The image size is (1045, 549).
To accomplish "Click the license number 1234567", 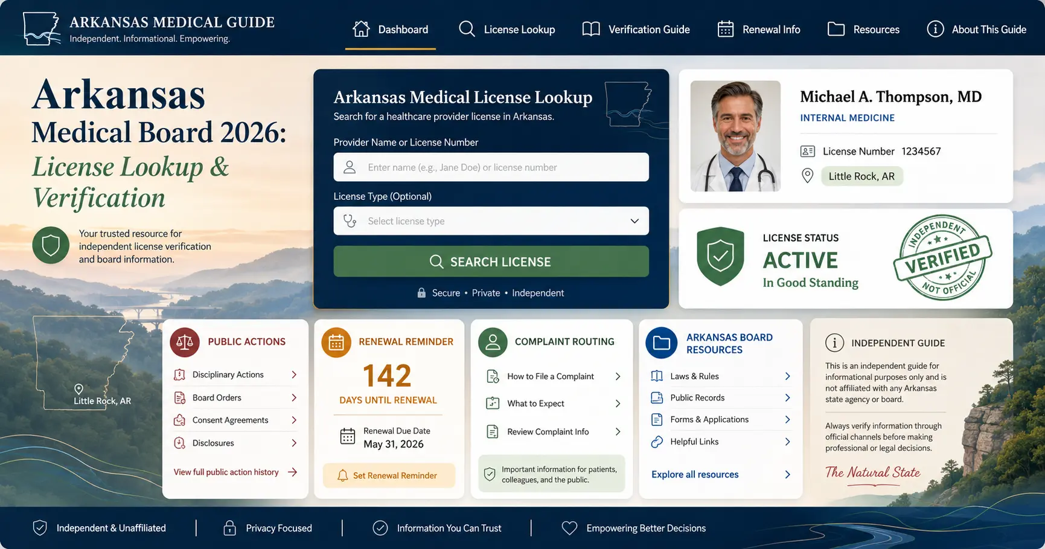I will (x=921, y=152).
